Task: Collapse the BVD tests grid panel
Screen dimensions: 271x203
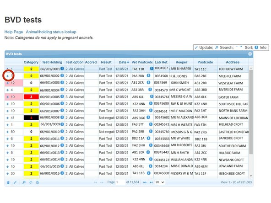Action: [250, 54]
